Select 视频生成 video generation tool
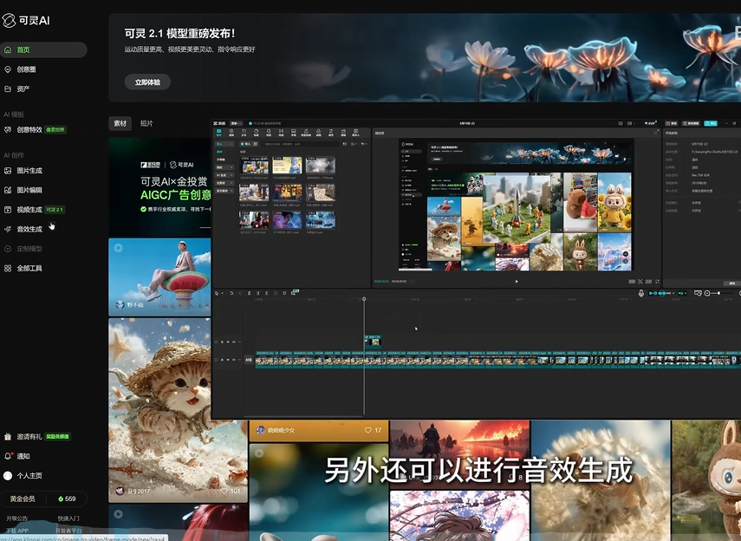 [x=29, y=210]
